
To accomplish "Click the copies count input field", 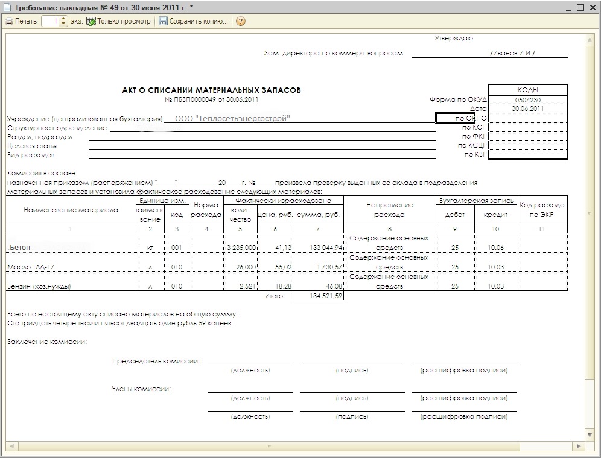I will [x=51, y=22].
